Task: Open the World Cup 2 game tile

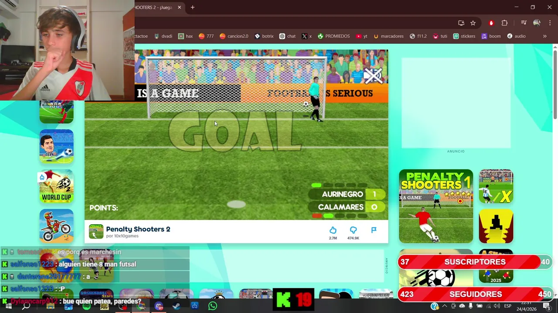Action: click(x=56, y=186)
